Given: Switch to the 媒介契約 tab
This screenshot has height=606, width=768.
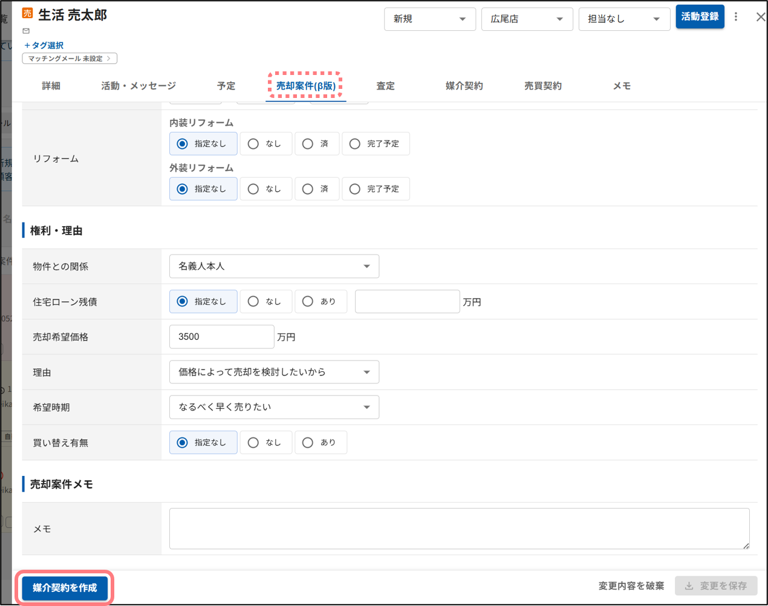Looking at the screenshot, I should pyautogui.click(x=464, y=86).
